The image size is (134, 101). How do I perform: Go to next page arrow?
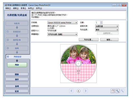86,91
